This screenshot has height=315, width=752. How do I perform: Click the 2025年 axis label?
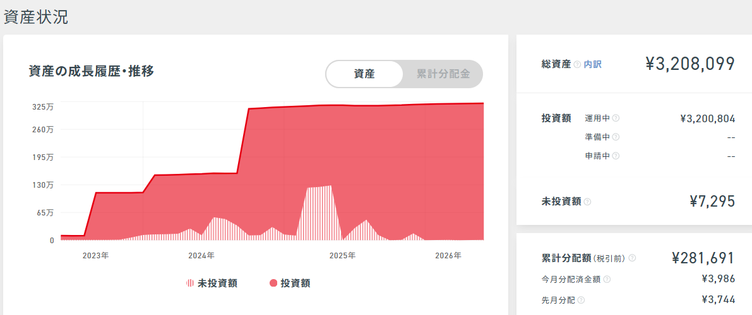pyautogui.click(x=342, y=256)
